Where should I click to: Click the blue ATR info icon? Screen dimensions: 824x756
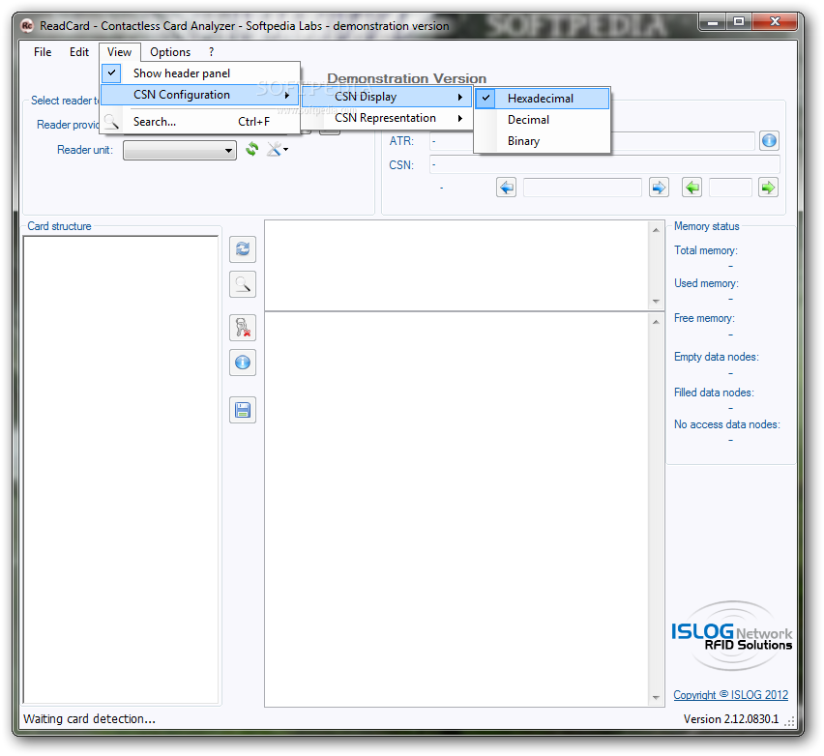[x=769, y=141]
